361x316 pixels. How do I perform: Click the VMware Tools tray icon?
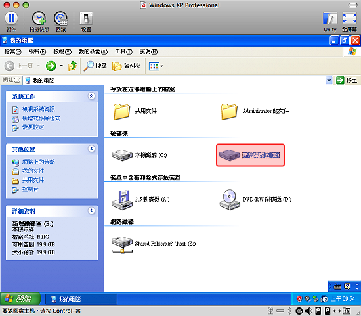click(x=324, y=299)
